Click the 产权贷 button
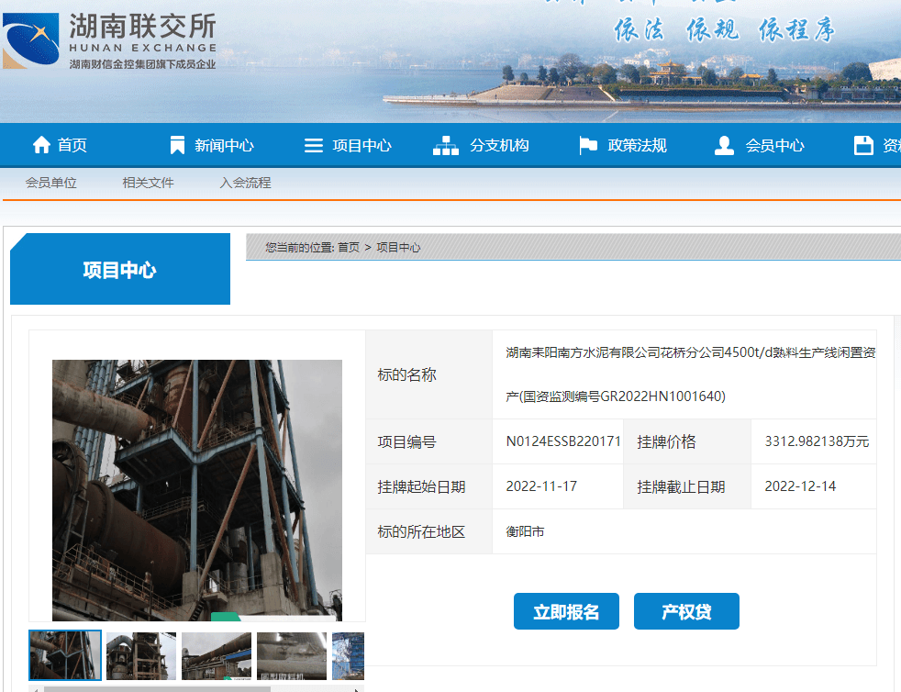Screen dimensions: 901x692 click(686, 612)
